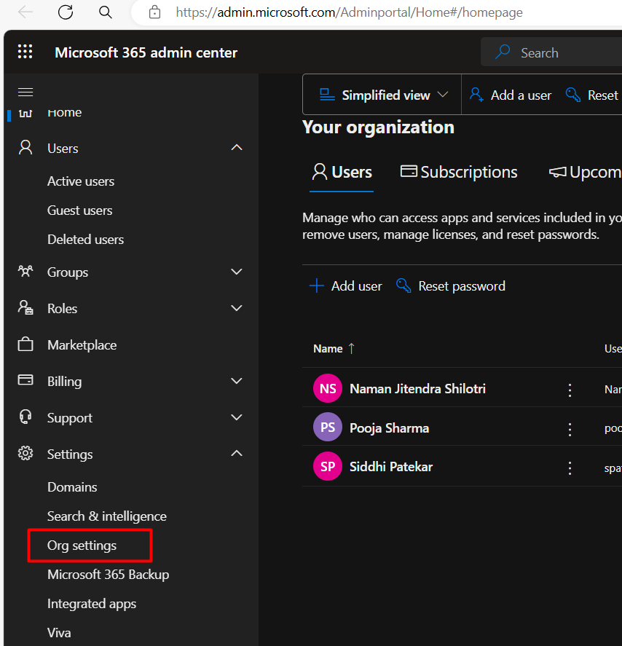Viewport: 622px width, 646px height.
Task: Open Integrated apps
Action: (x=92, y=604)
